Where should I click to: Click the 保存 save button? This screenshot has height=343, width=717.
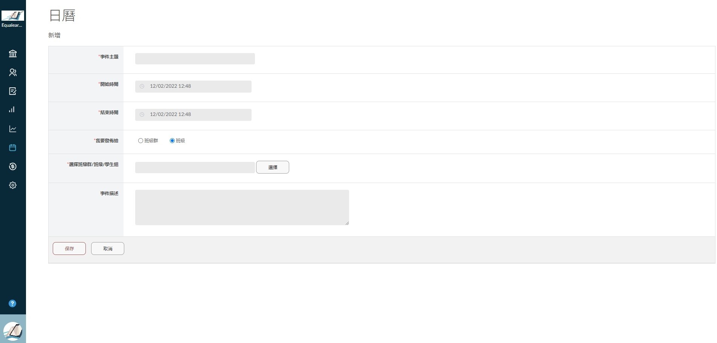click(69, 248)
